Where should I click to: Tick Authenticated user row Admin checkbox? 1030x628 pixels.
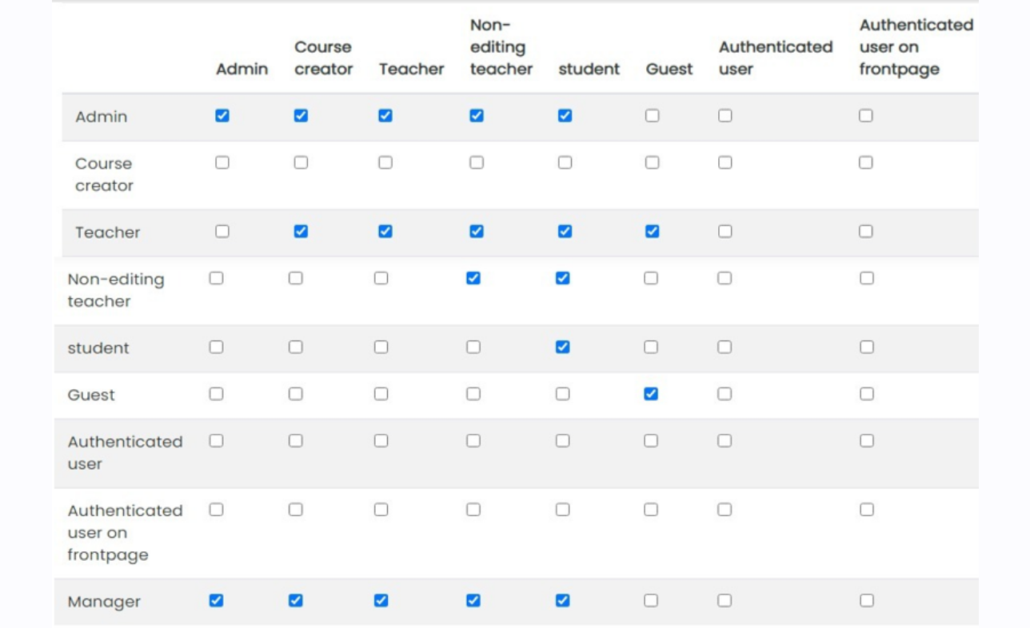(x=216, y=440)
